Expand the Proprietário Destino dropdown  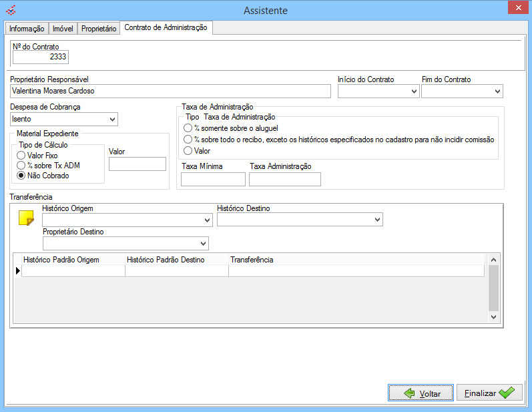point(203,243)
